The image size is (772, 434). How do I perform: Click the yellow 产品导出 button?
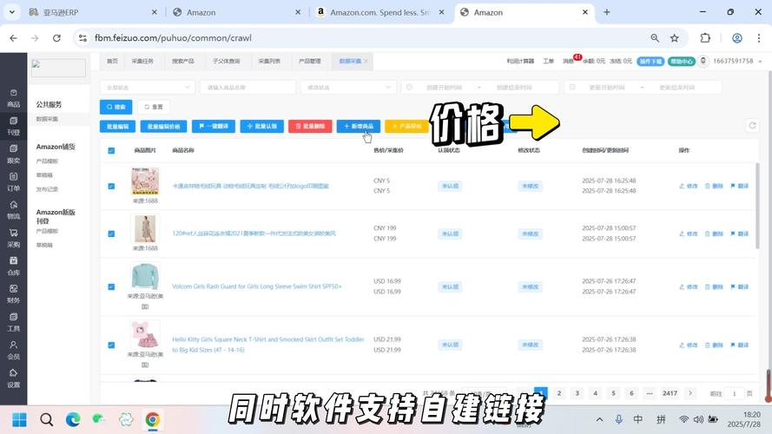tap(406, 127)
